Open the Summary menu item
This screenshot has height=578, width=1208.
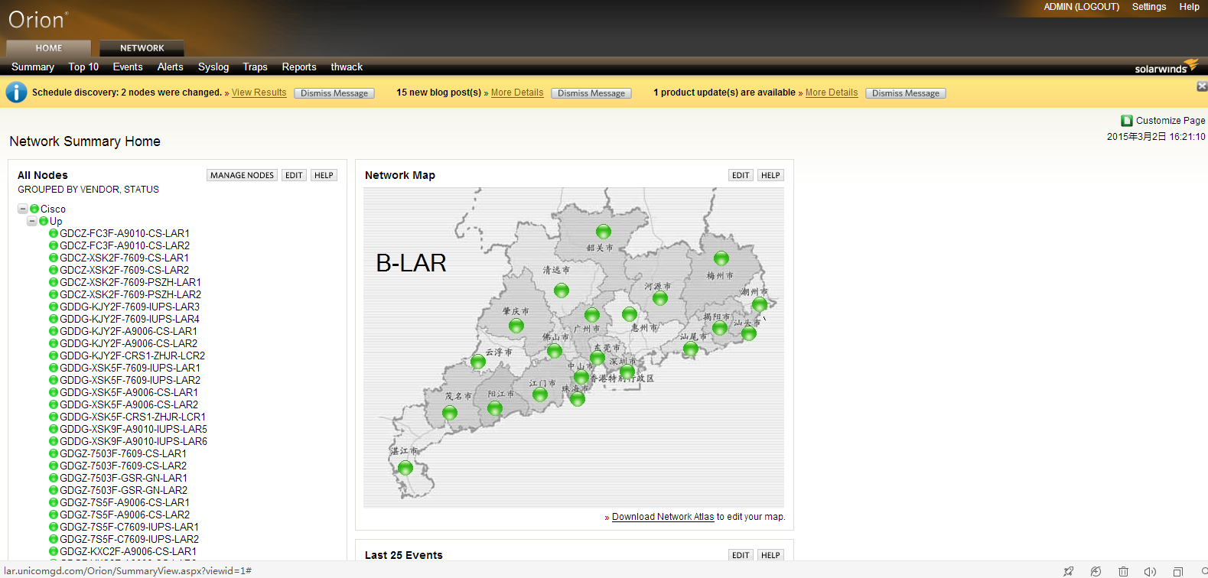tap(33, 67)
